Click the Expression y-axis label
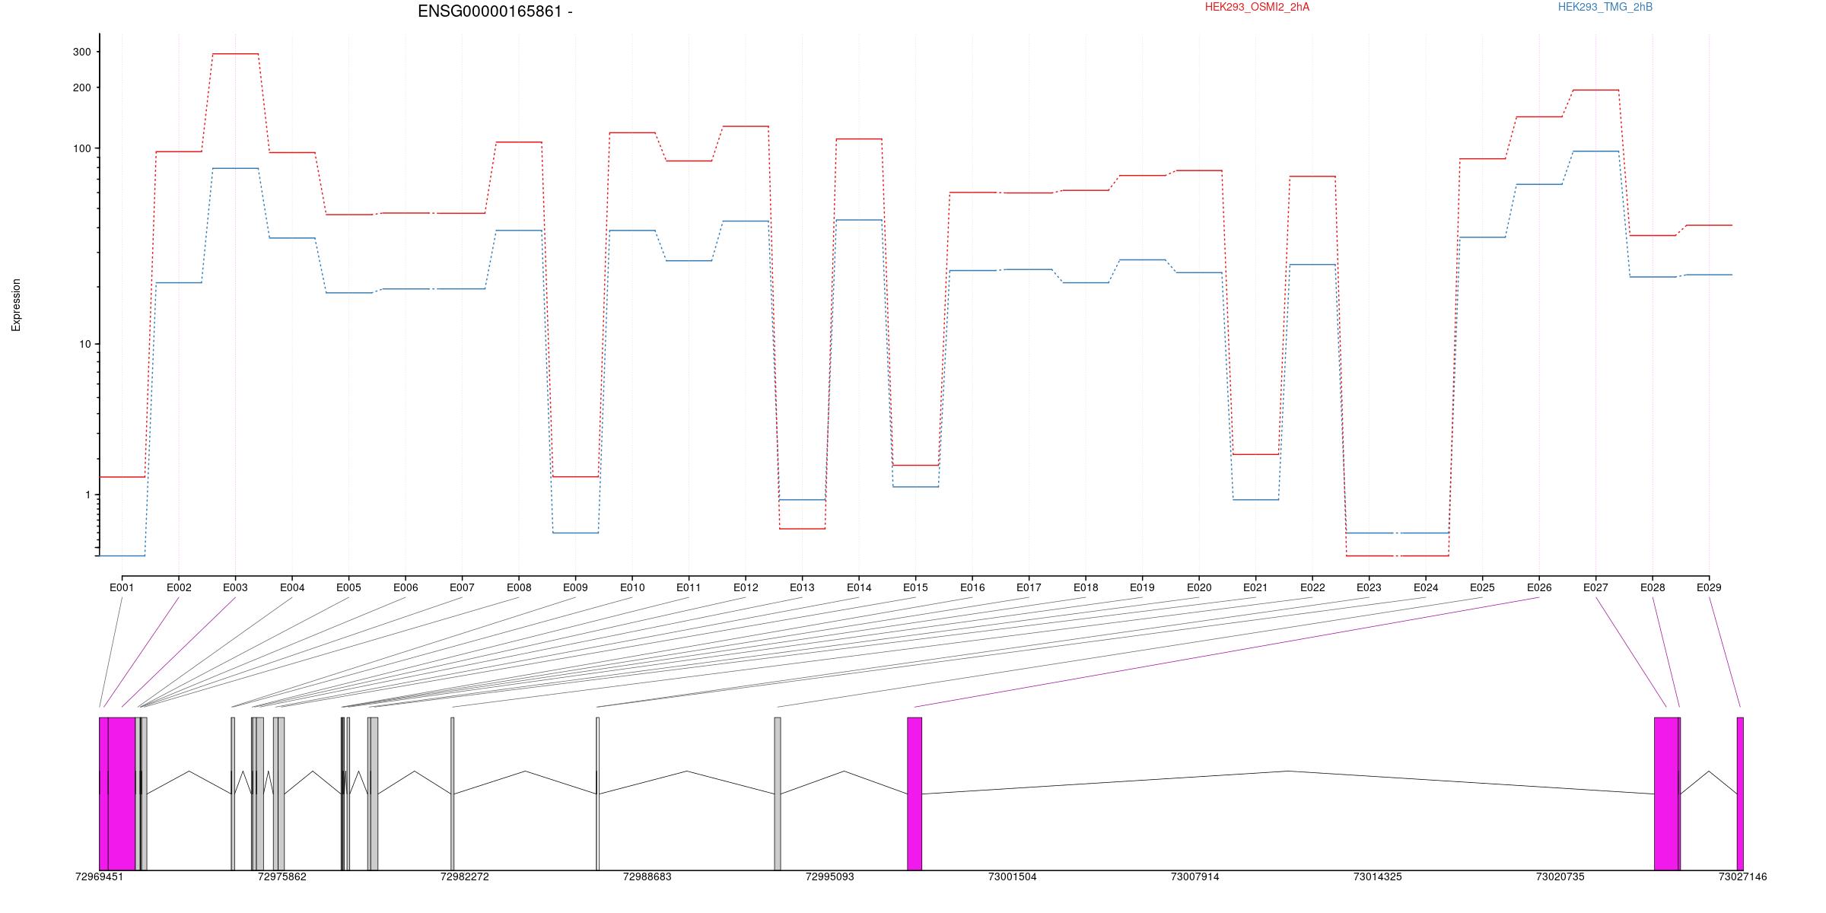The image size is (1826, 913). coord(16,305)
